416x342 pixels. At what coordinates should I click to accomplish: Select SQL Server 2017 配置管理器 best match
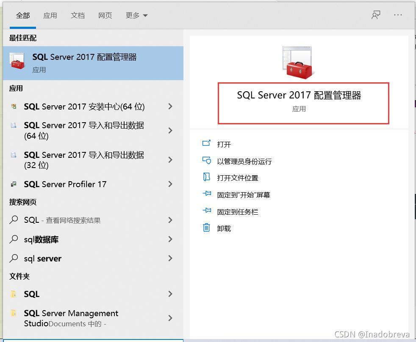[x=93, y=63]
